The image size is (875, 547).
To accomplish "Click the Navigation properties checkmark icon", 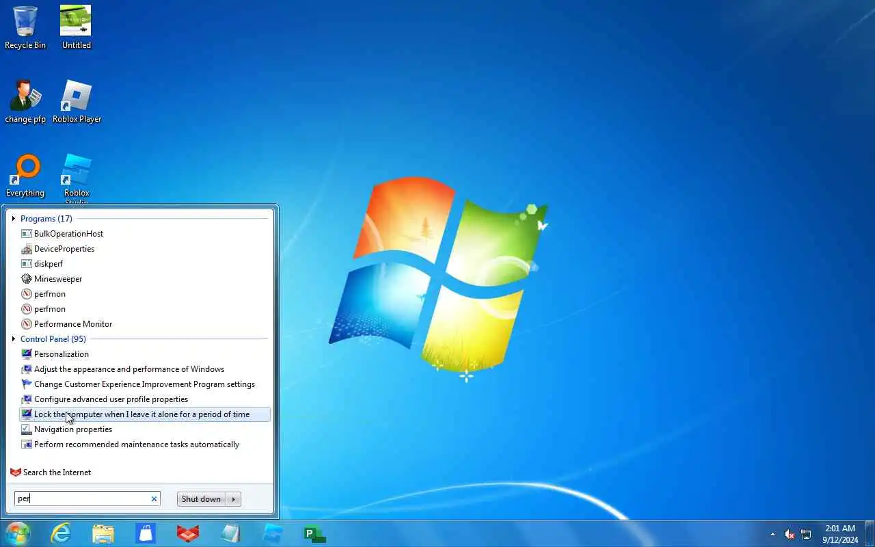I will 27,429.
